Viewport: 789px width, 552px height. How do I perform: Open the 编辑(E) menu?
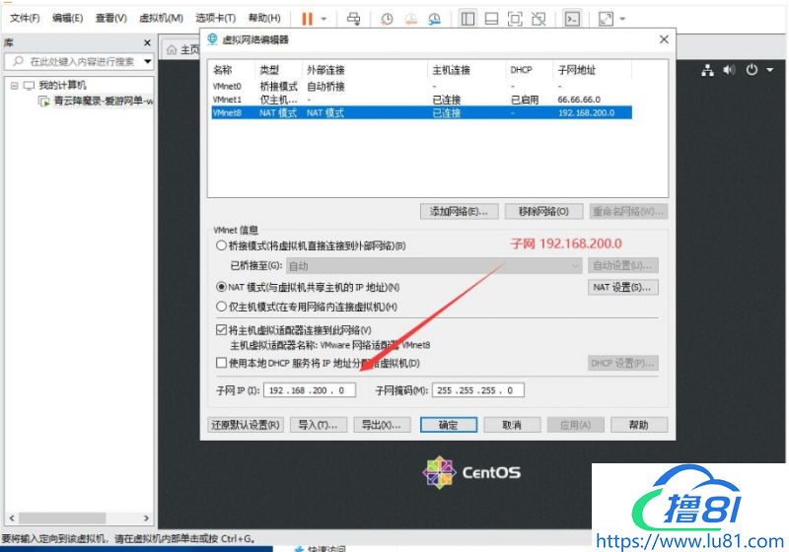pyautogui.click(x=68, y=18)
